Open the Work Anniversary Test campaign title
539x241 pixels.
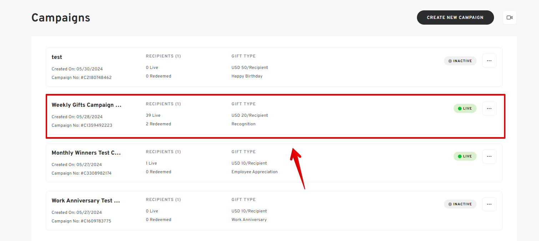pyautogui.click(x=86, y=201)
